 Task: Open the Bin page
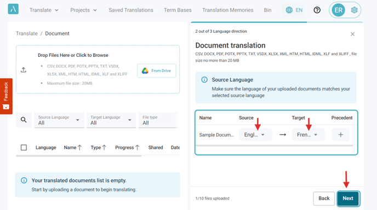(267, 10)
